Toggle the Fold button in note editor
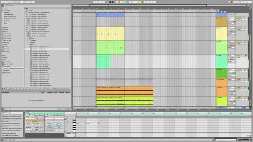The height and width of the screenshot is (142, 253). [x=67, y=118]
